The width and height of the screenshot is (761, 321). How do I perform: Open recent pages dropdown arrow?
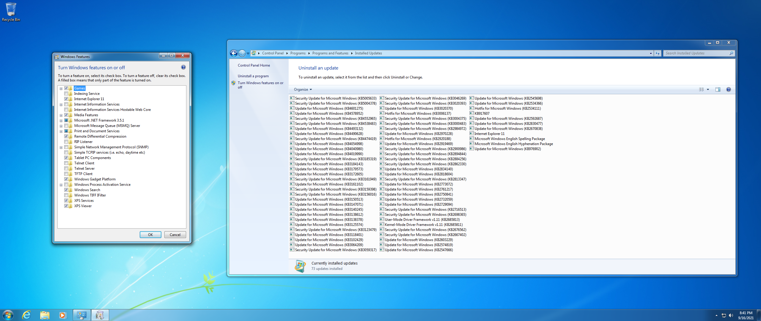pos(248,53)
